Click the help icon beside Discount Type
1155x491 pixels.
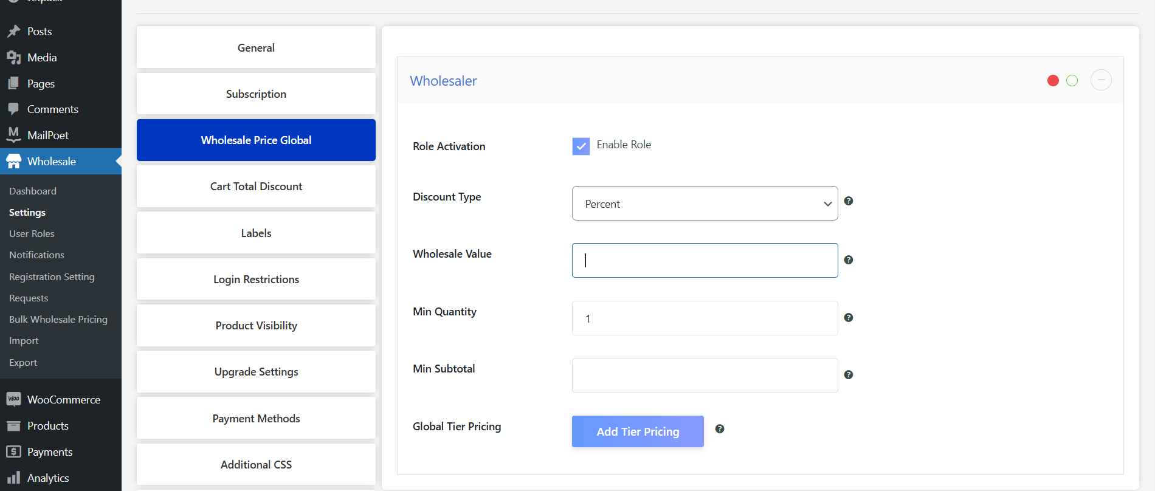pyautogui.click(x=849, y=201)
